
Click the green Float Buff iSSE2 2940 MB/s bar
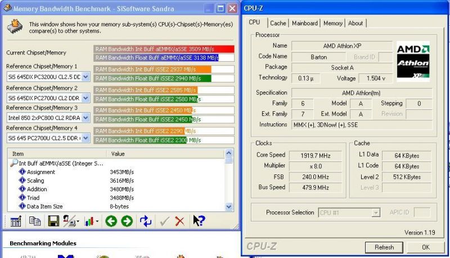(152, 79)
